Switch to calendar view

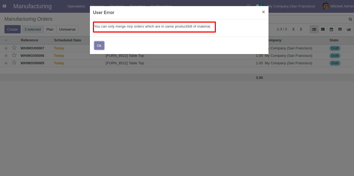[x=331, y=29]
